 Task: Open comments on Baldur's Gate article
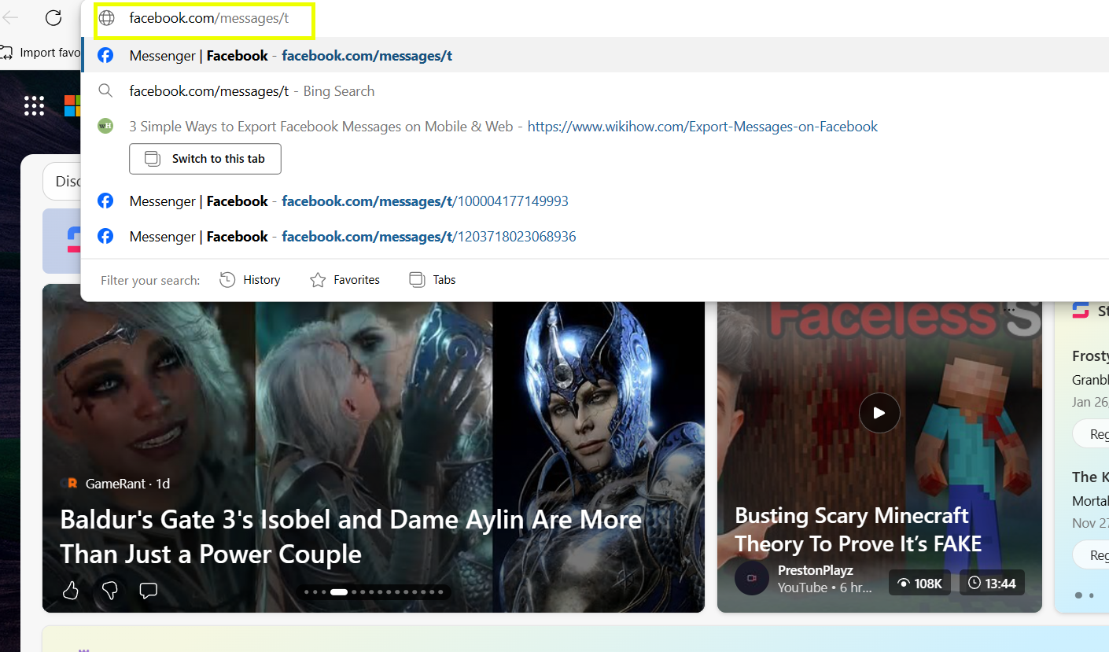(x=148, y=591)
